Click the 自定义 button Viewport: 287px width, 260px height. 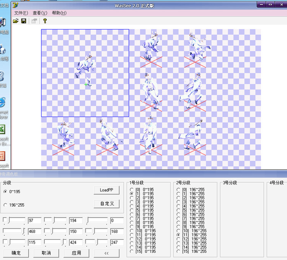pos(106,203)
